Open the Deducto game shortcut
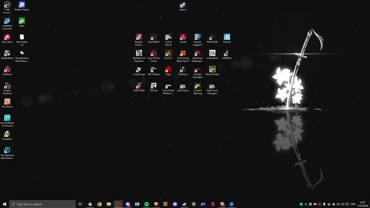370x208 pixels. pos(183,71)
